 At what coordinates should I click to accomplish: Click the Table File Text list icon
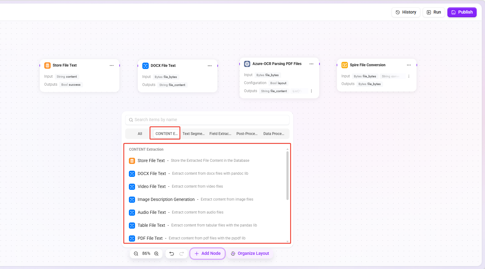(x=132, y=226)
